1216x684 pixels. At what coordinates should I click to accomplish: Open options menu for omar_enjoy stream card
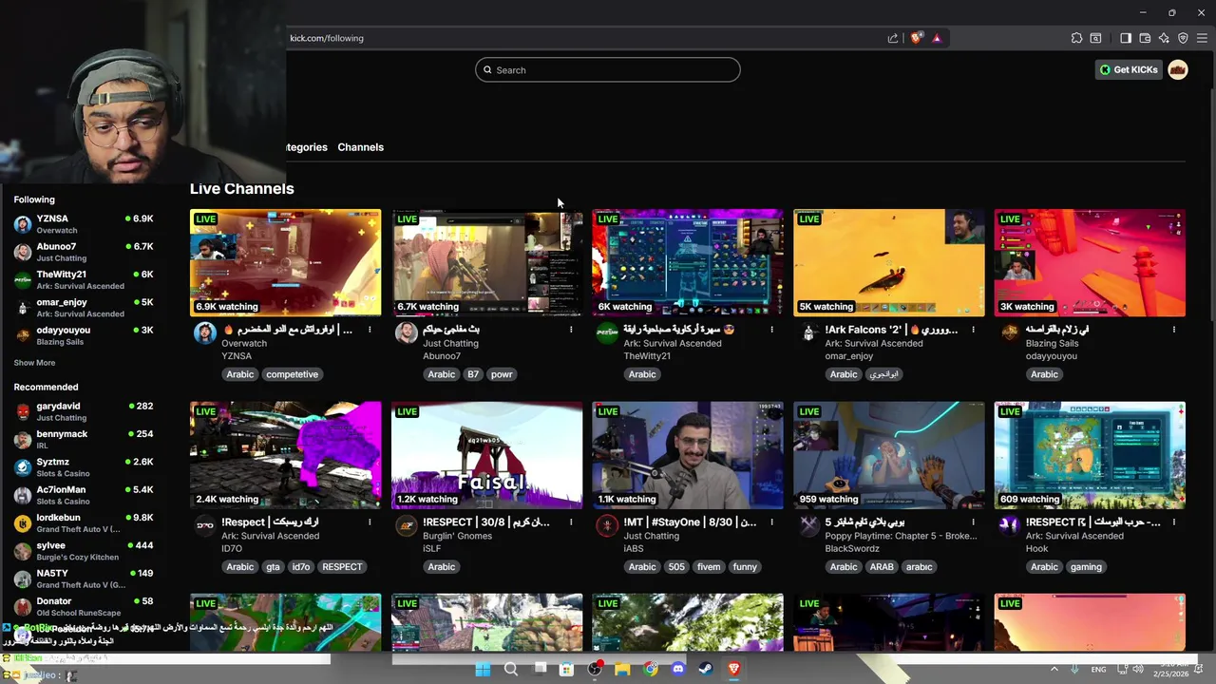coord(973,330)
